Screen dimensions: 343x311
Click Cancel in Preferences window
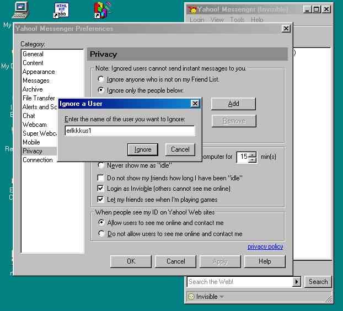pyautogui.click(x=175, y=261)
